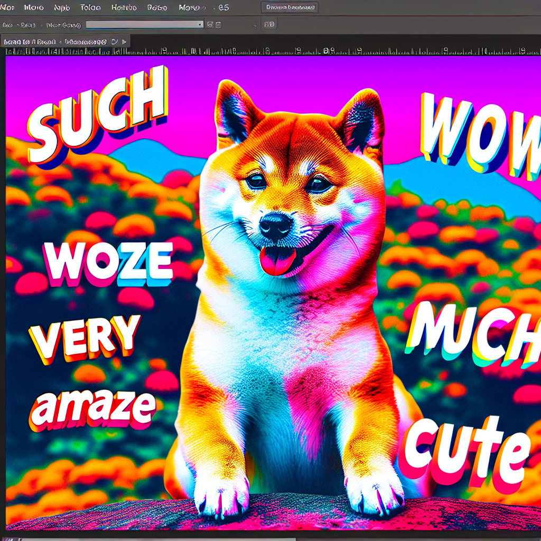The height and width of the screenshot is (541, 541).
Task: Select the document title tab
Action: [x=66, y=42]
